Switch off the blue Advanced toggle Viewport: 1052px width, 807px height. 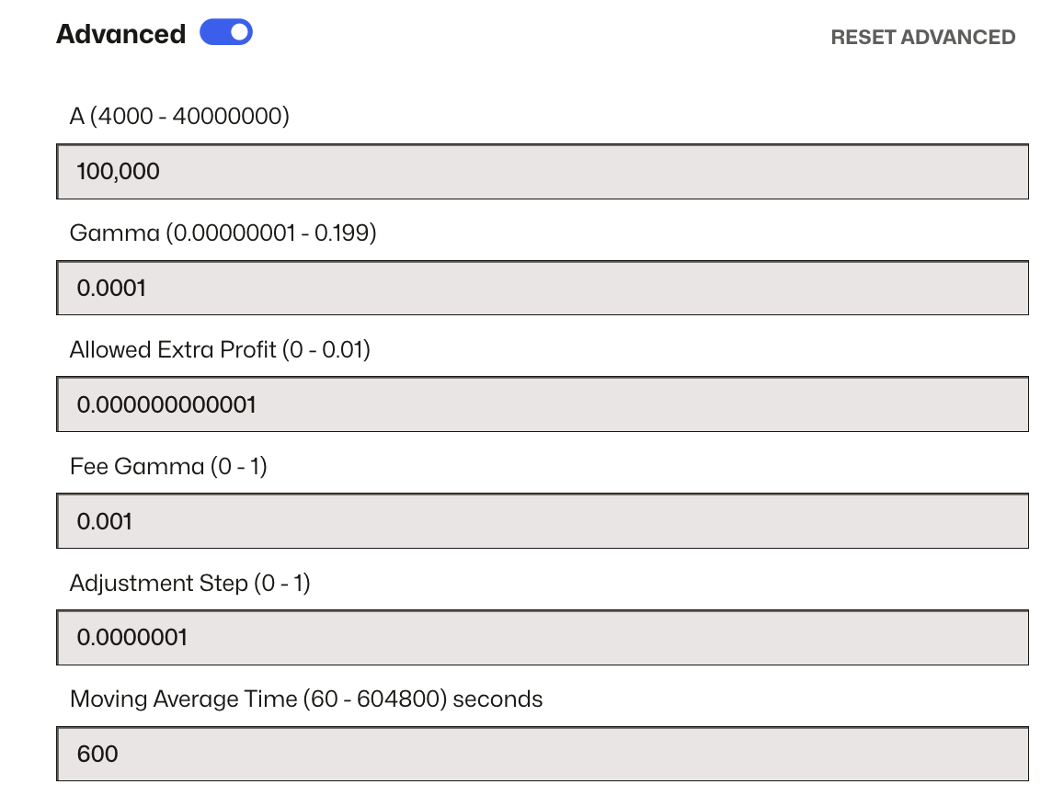point(226,32)
